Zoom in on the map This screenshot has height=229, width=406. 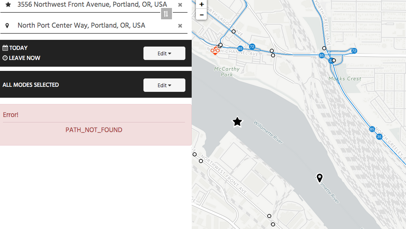[x=201, y=4]
